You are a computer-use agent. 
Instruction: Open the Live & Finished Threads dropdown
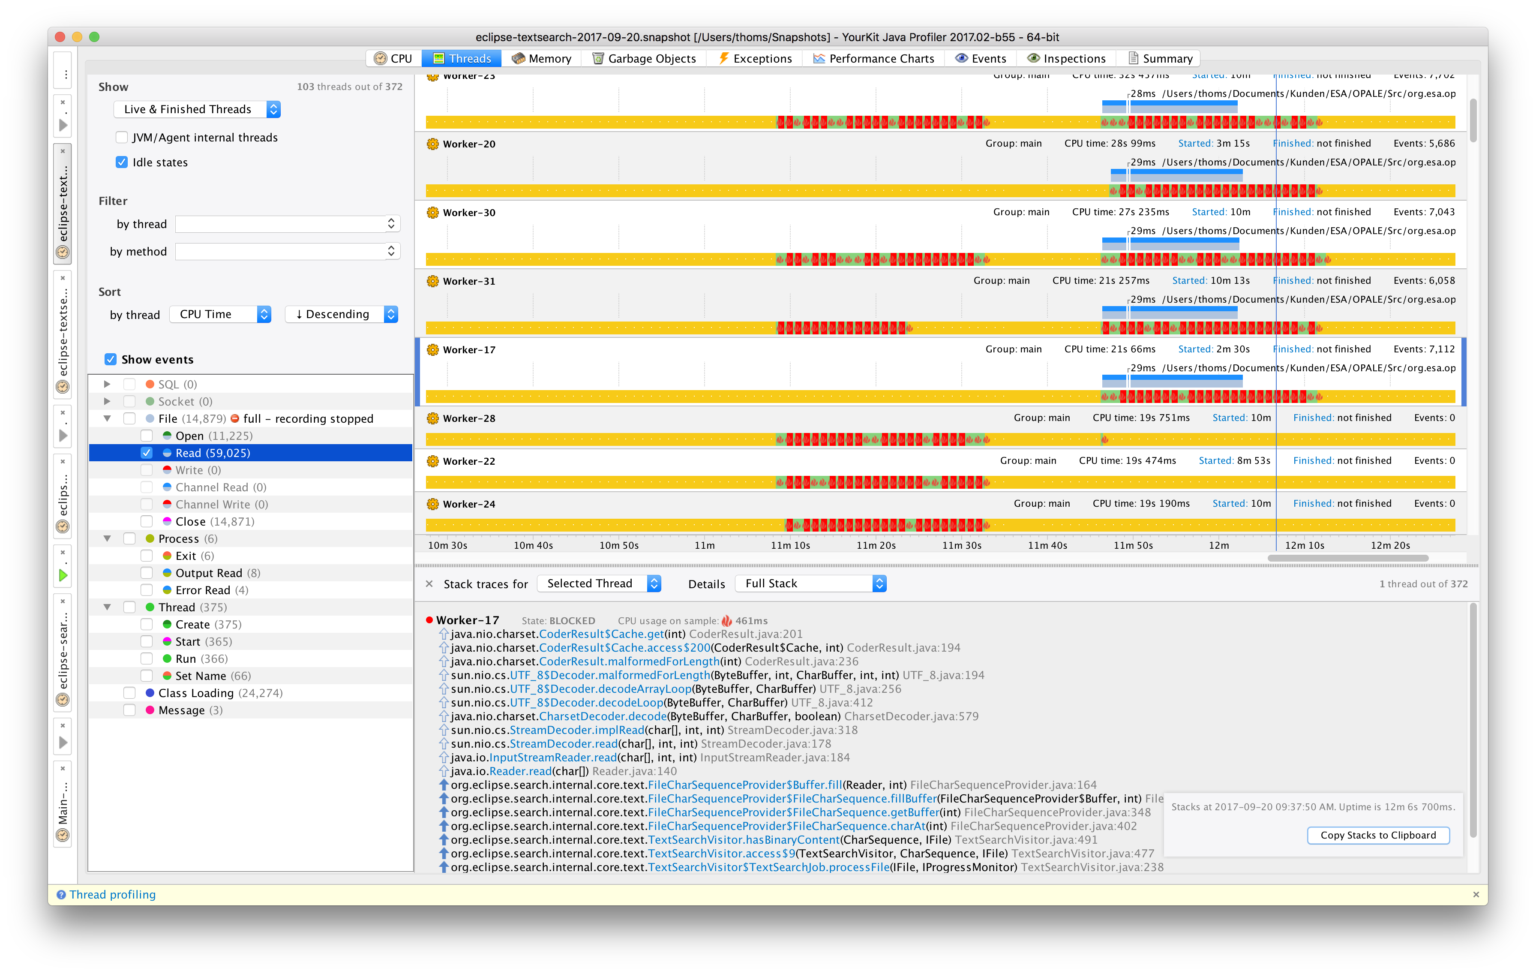pyautogui.click(x=197, y=109)
